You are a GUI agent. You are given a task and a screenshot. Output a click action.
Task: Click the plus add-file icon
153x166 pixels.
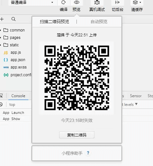coord(2,19)
